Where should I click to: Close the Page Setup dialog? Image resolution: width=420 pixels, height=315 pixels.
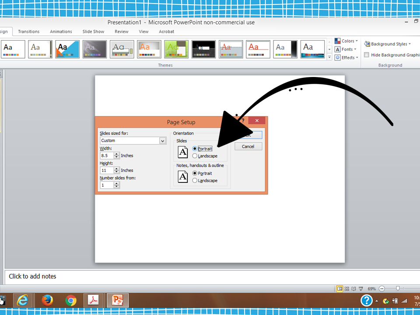pos(257,121)
